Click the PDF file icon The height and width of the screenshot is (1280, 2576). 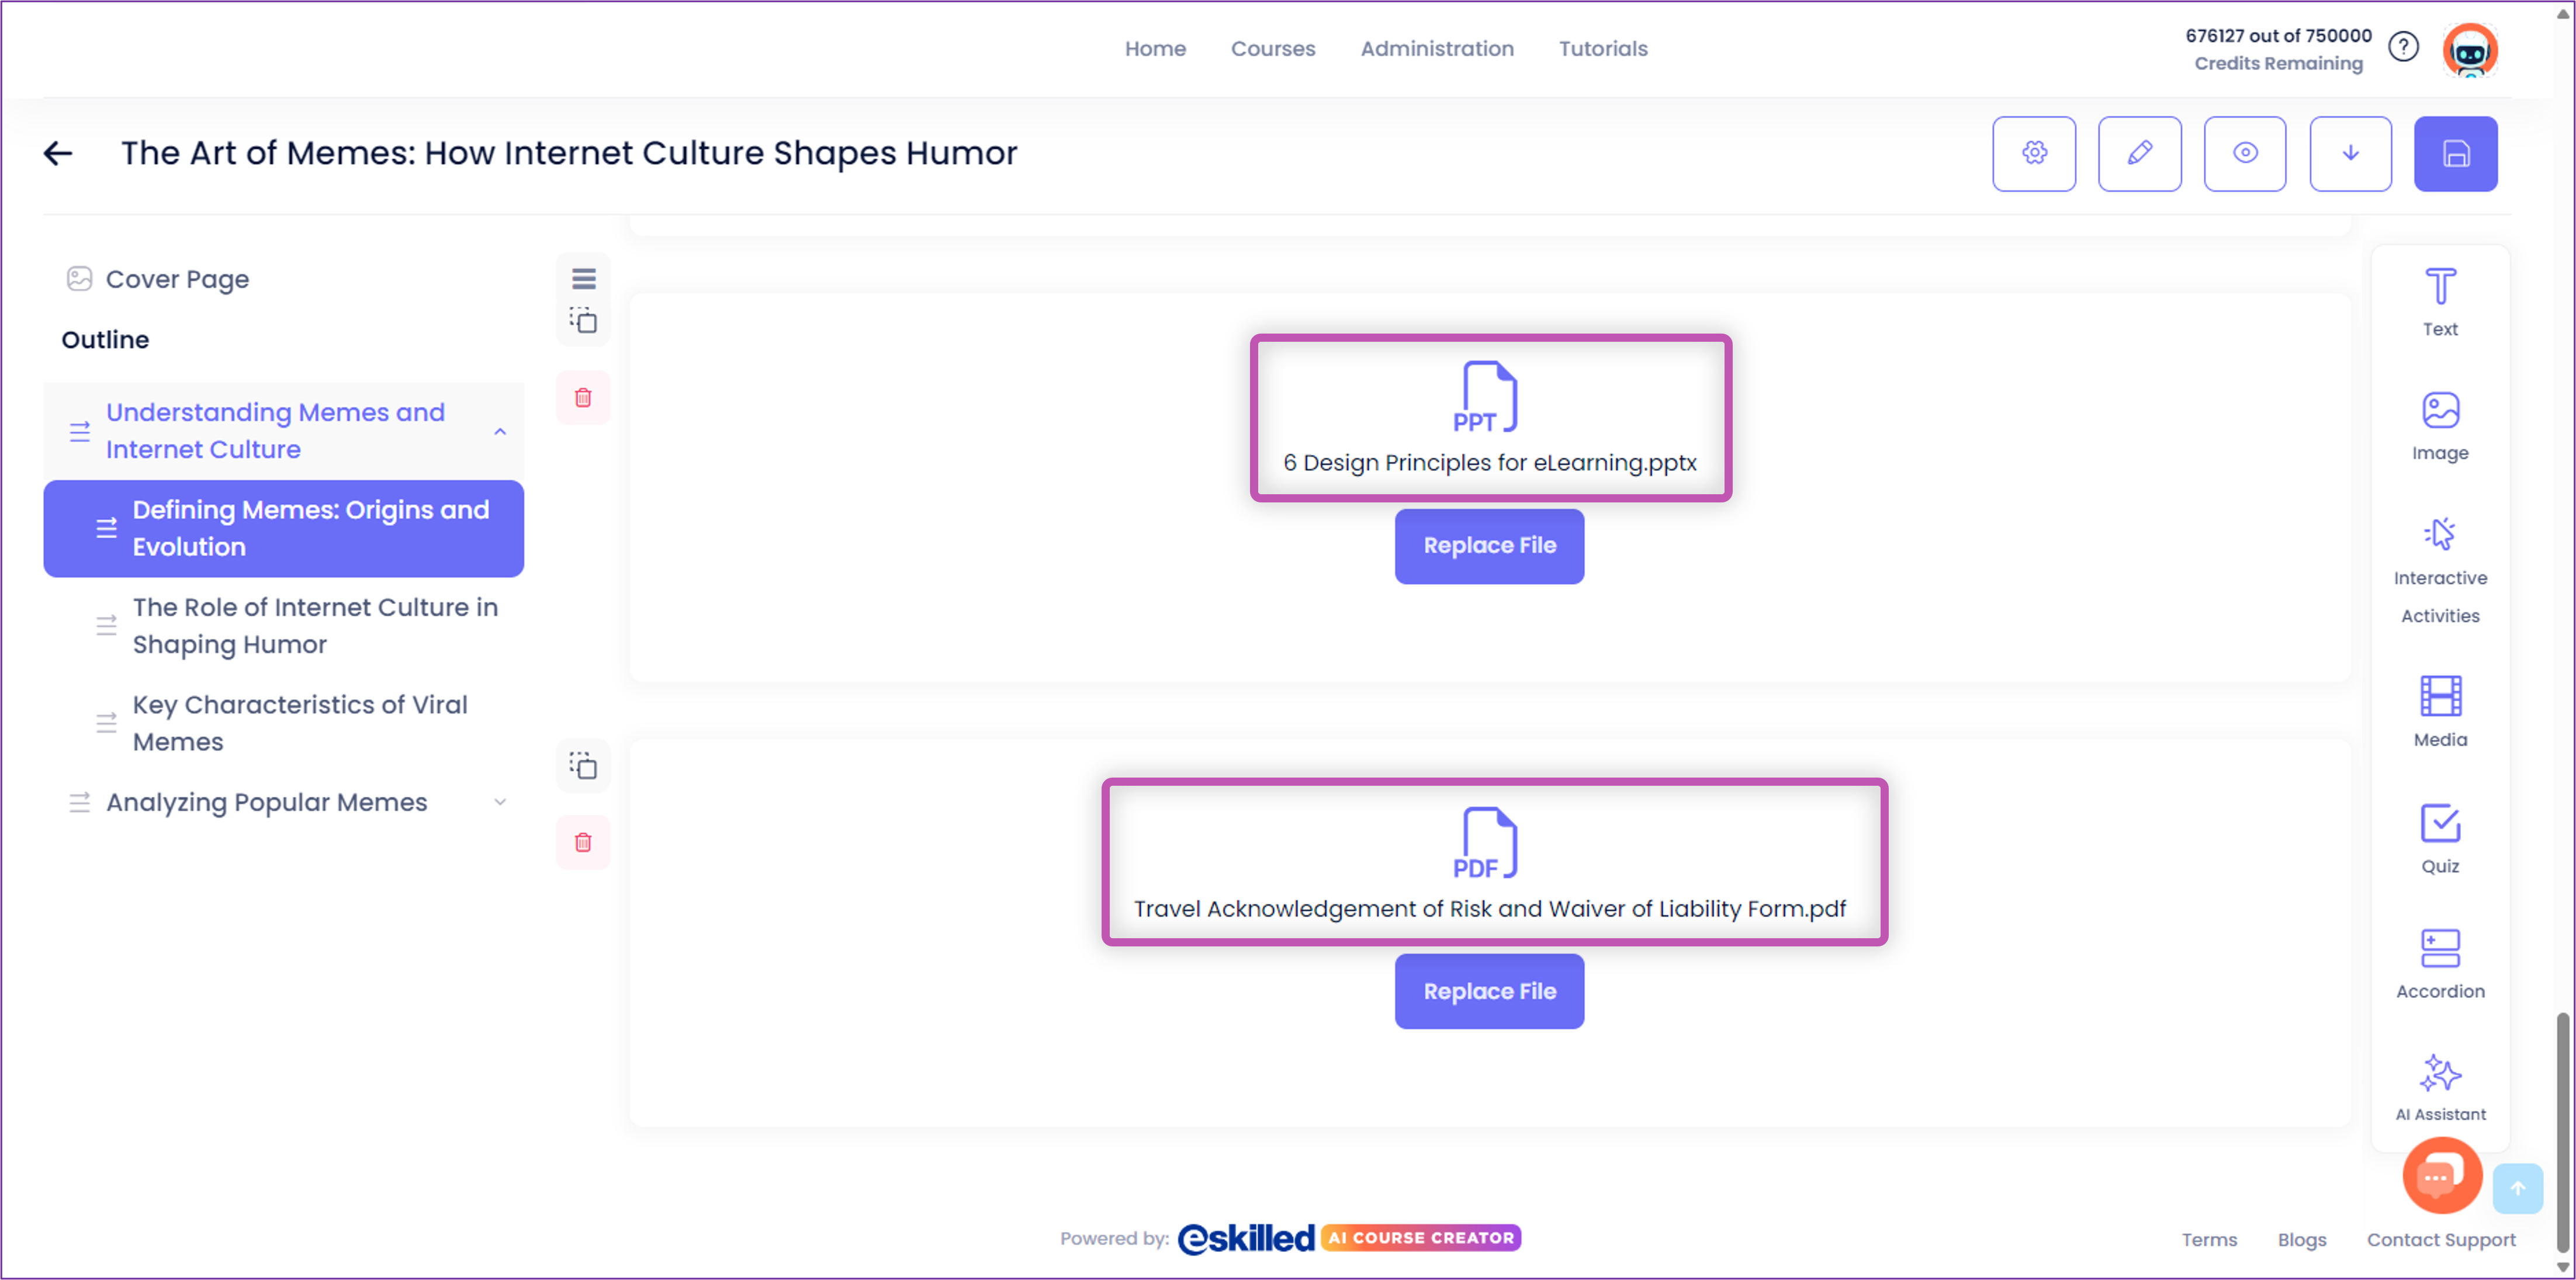click(1485, 842)
